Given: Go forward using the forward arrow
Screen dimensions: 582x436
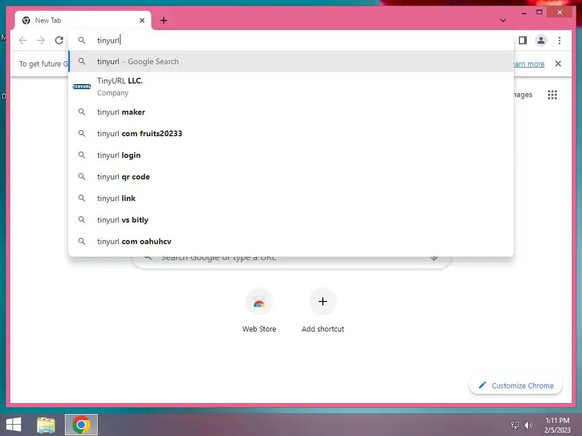Looking at the screenshot, I should tap(41, 40).
